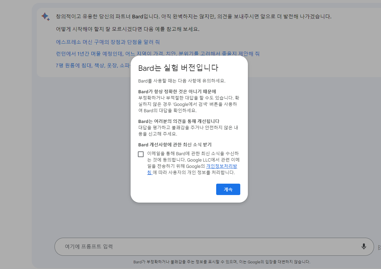Click the 계속 button
The image size is (381, 269).
click(228, 189)
